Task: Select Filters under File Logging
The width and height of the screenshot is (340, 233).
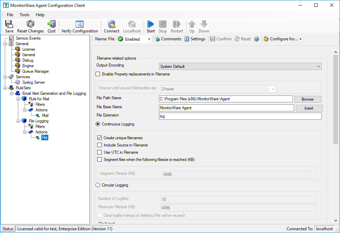Action: coord(40,126)
